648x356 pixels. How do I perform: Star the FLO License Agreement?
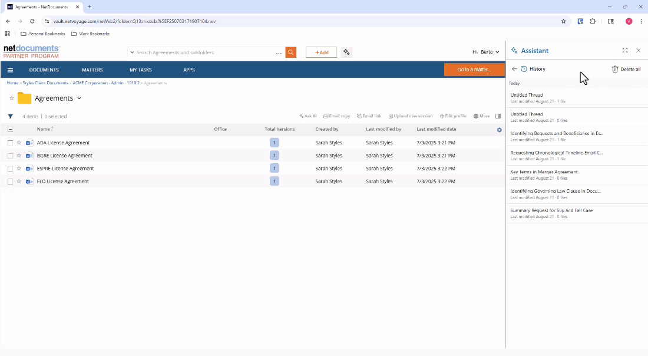[19, 181]
